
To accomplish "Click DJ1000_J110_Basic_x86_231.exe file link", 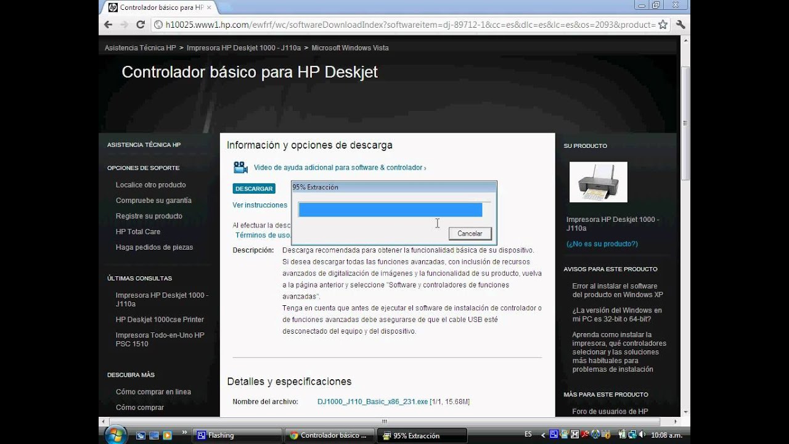I will (372, 401).
